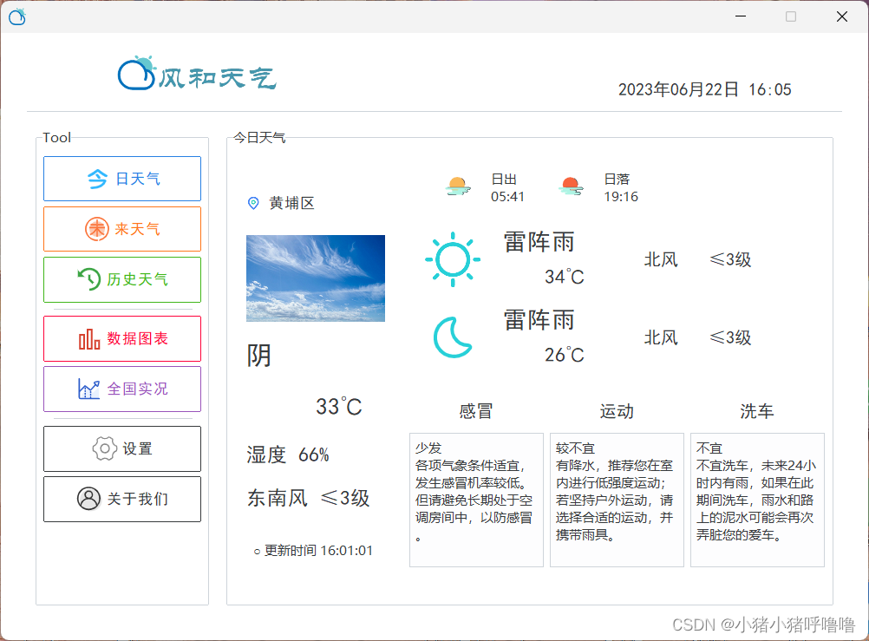Minimize the weather app window
Image resolution: width=869 pixels, height=641 pixels.
[741, 16]
